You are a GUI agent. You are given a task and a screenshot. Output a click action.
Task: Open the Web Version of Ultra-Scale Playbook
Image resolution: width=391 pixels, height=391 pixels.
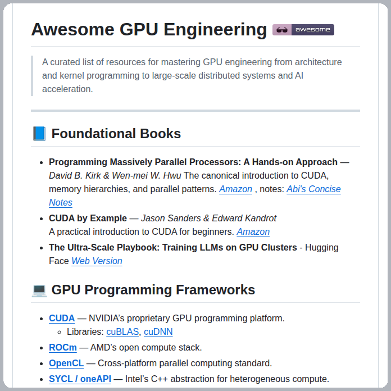97,261
